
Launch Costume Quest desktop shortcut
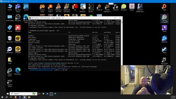[42, 8]
